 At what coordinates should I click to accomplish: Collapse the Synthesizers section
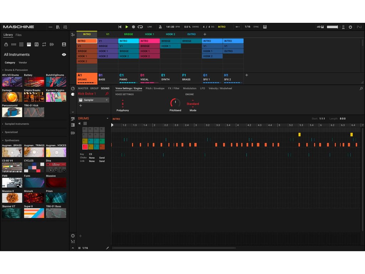tap(11, 141)
